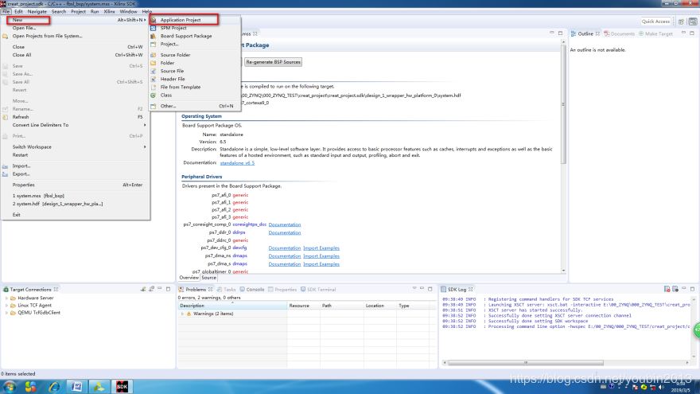Minimize the Target Connections panel
The height and width of the screenshot is (394, 700).
click(160, 289)
